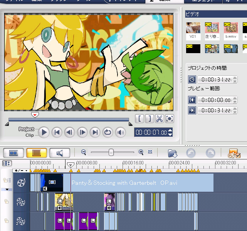Open the preview volume control

pos(121,132)
